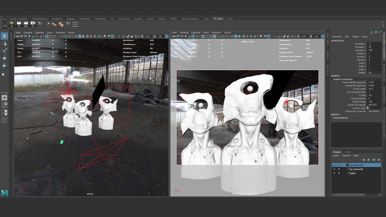
Task: Open Visibility value field showing on
Action: click(x=375, y=73)
